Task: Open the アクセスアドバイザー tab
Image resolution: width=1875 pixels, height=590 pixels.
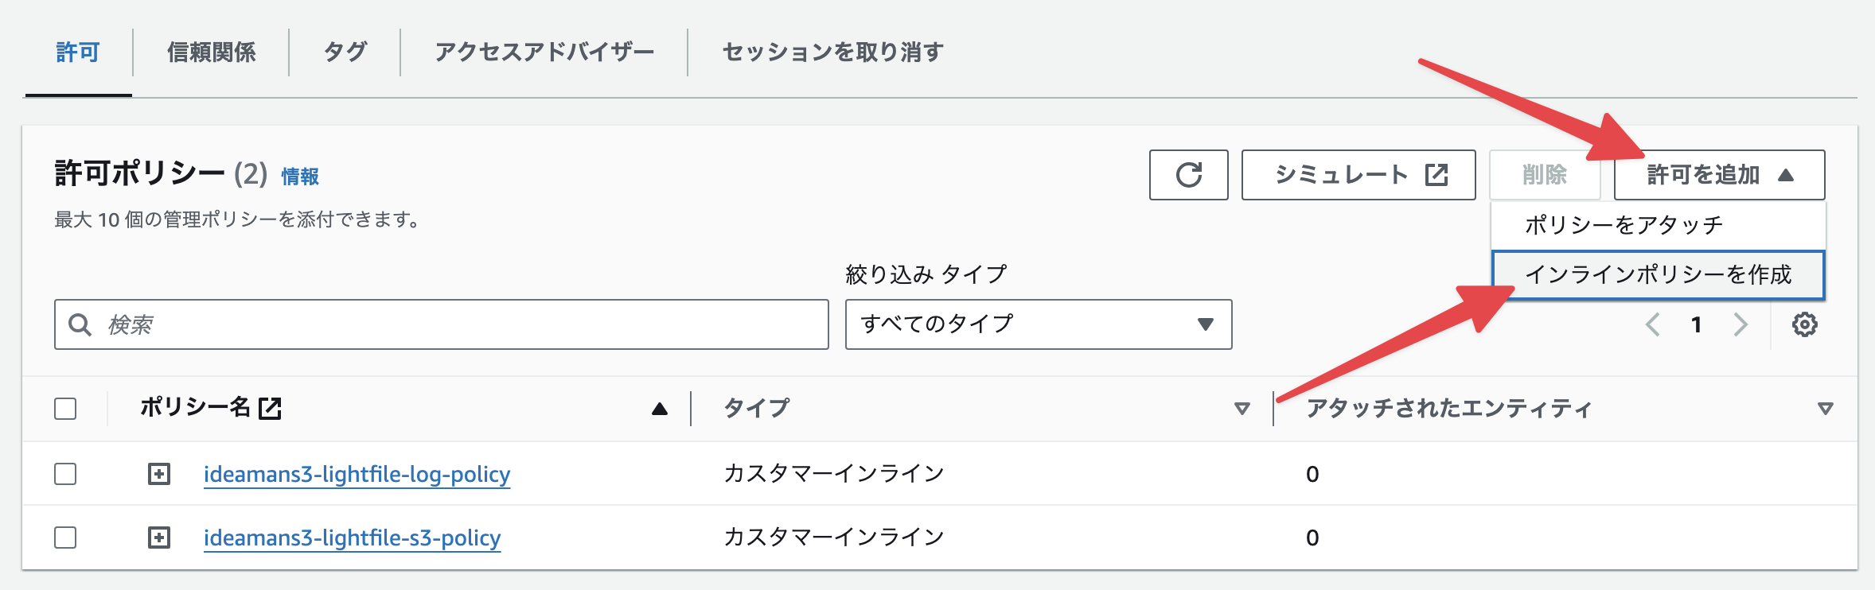Action: pyautogui.click(x=544, y=50)
